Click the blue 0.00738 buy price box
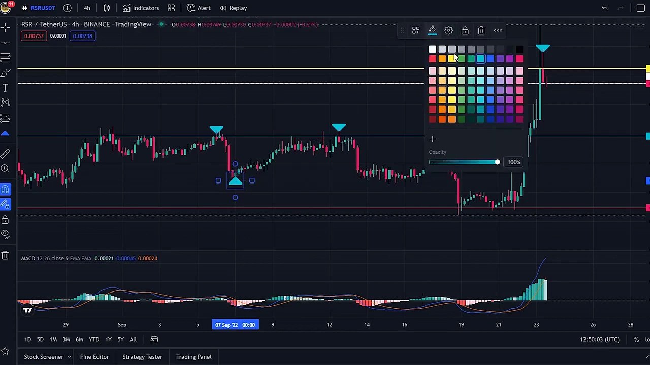Image resolution: width=650 pixels, height=365 pixels. click(82, 36)
